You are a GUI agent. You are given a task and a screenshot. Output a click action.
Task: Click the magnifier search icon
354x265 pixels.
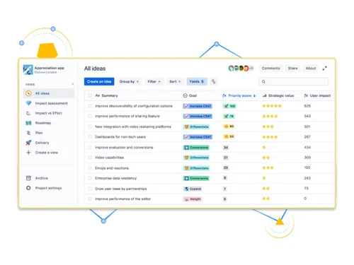point(263,81)
